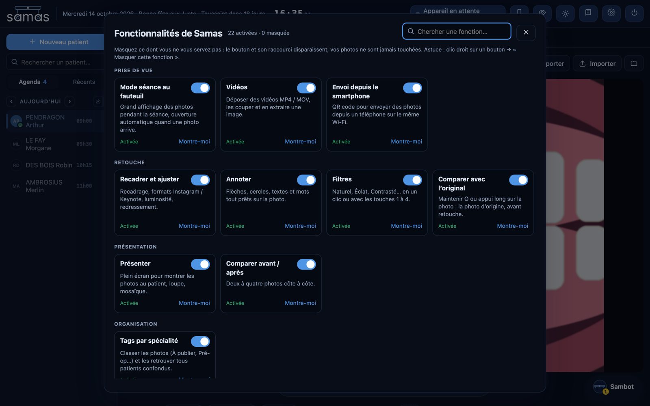Click the 22 activées · 0 masquée counter
Image resolution: width=650 pixels, height=406 pixels.
(x=258, y=33)
